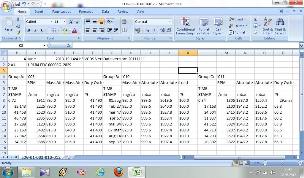Image resolution: width=304 pixels, height=178 pixels.
Task: Decrease font size with Shrink Font
Action: pos(77,22)
